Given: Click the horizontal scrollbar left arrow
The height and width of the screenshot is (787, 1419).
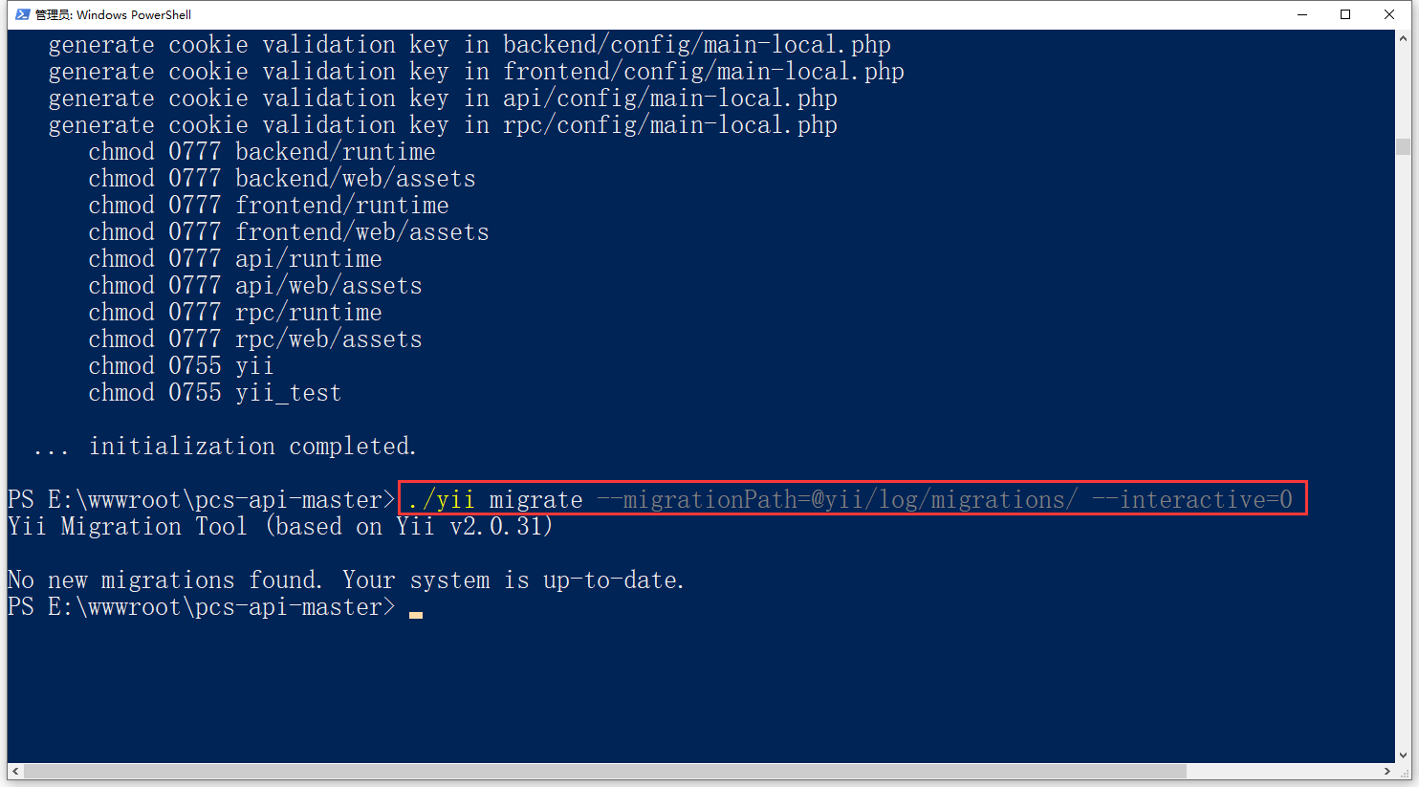Looking at the screenshot, I should pos(15,771).
